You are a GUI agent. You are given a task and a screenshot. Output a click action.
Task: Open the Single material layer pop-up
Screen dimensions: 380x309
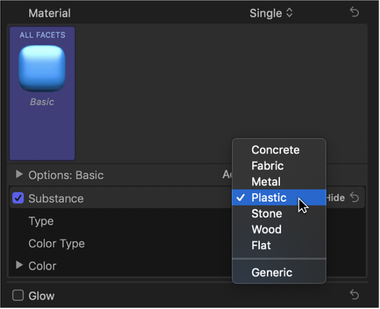[x=271, y=13]
